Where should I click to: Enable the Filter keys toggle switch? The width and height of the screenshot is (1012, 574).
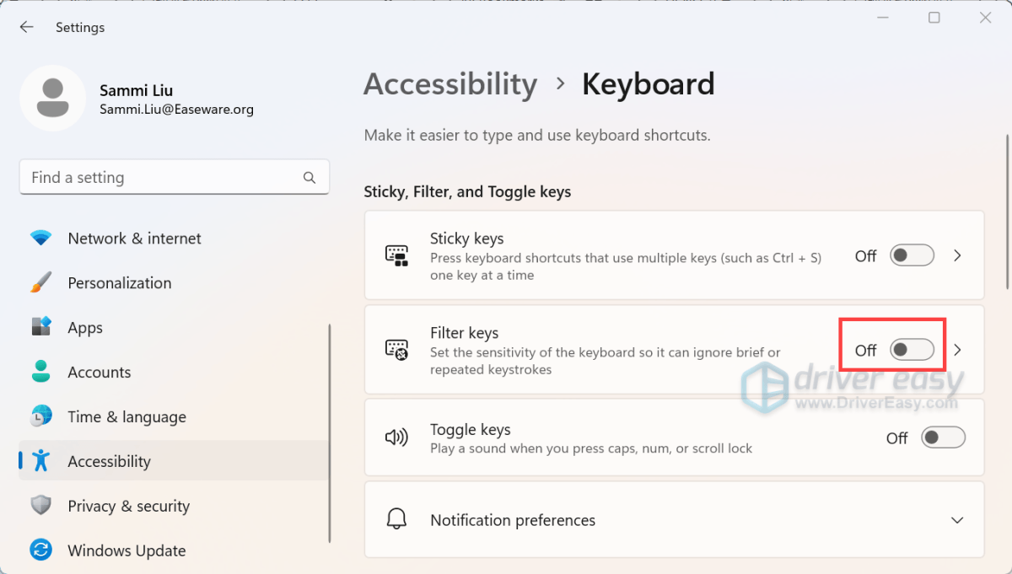point(912,350)
